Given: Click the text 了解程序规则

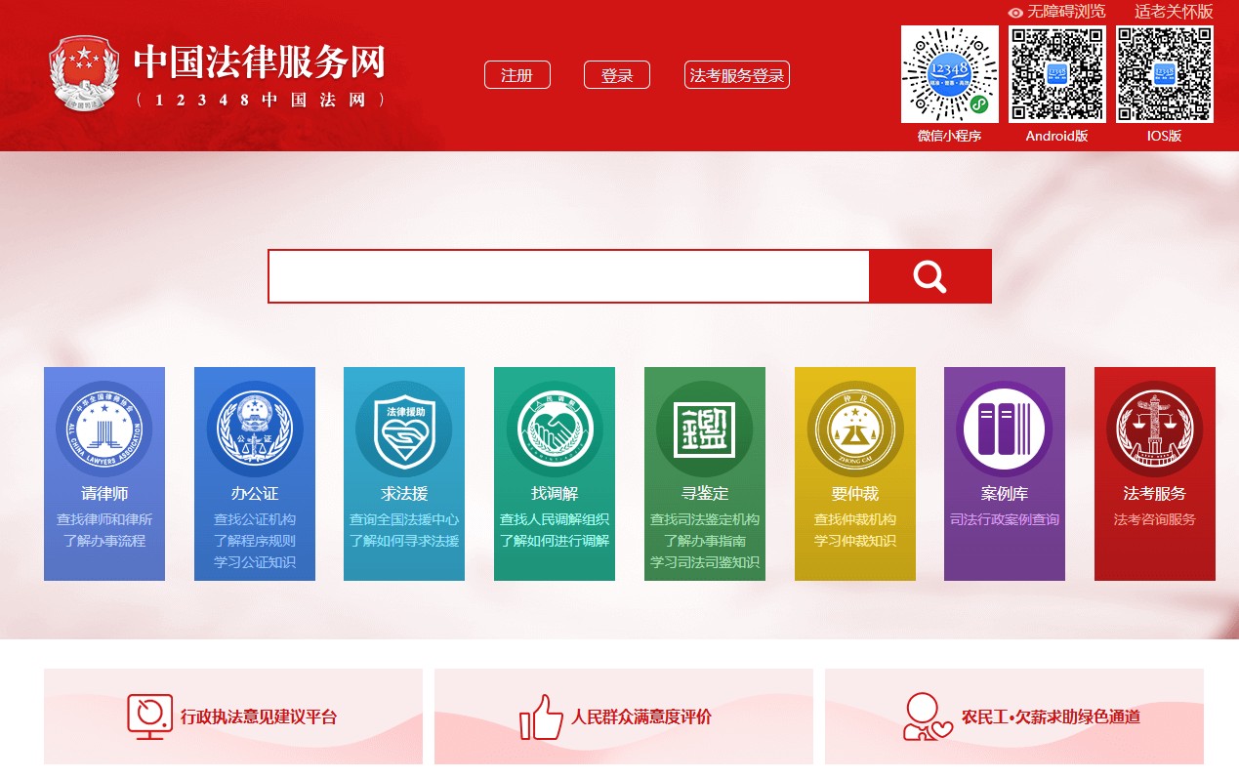Looking at the screenshot, I should pyautogui.click(x=255, y=541).
